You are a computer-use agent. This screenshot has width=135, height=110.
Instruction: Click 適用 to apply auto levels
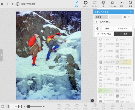[x=123, y=34]
